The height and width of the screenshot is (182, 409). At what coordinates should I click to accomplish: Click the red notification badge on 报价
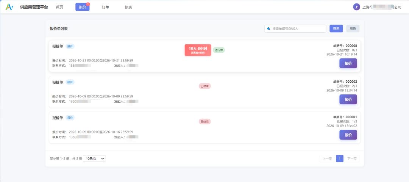coord(88,4)
